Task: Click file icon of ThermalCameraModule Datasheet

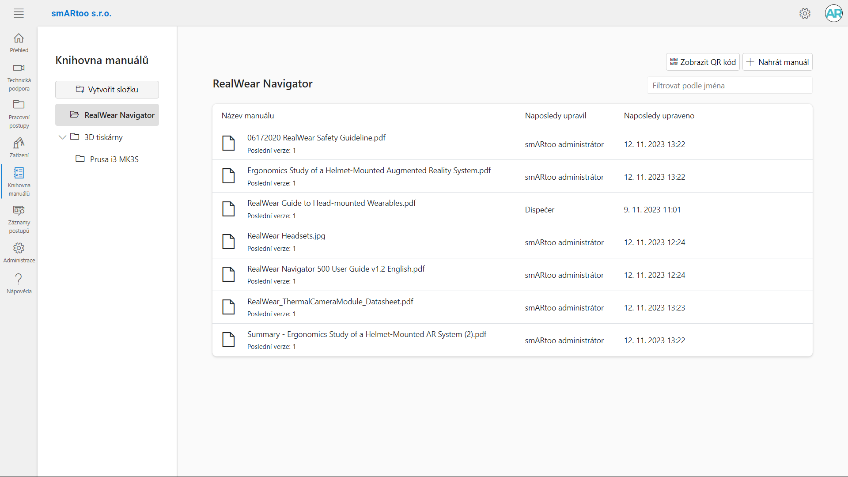Action: click(228, 307)
